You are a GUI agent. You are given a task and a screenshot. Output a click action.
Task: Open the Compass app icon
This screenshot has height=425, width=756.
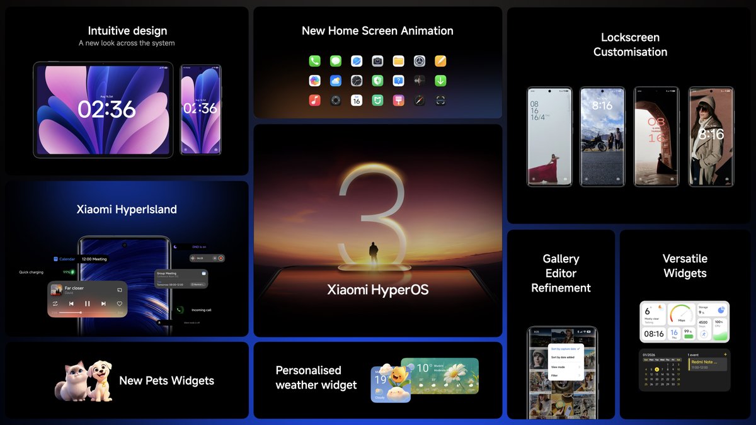pyautogui.click(x=420, y=100)
